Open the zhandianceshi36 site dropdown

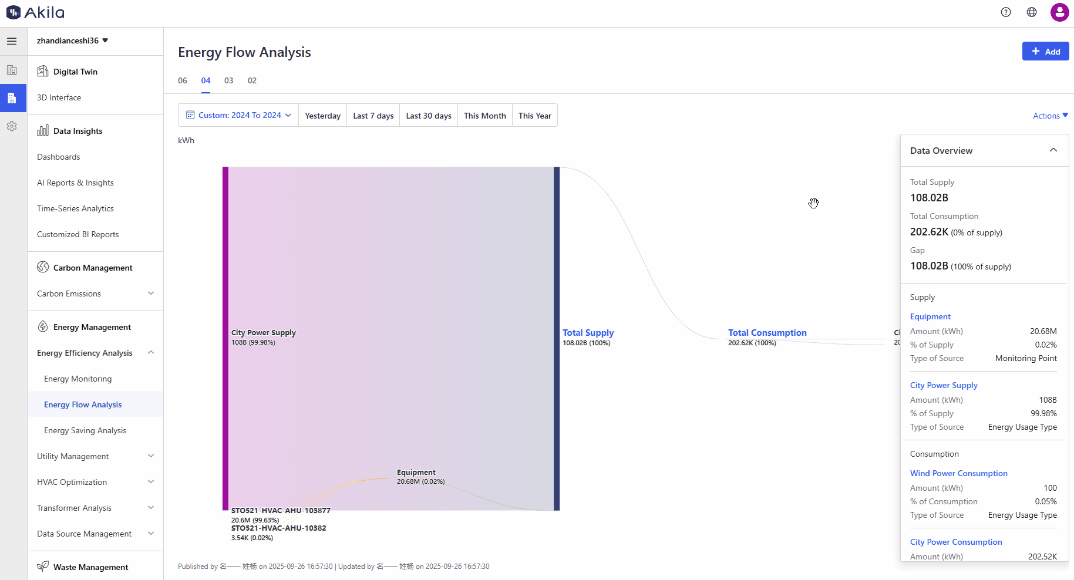click(72, 41)
